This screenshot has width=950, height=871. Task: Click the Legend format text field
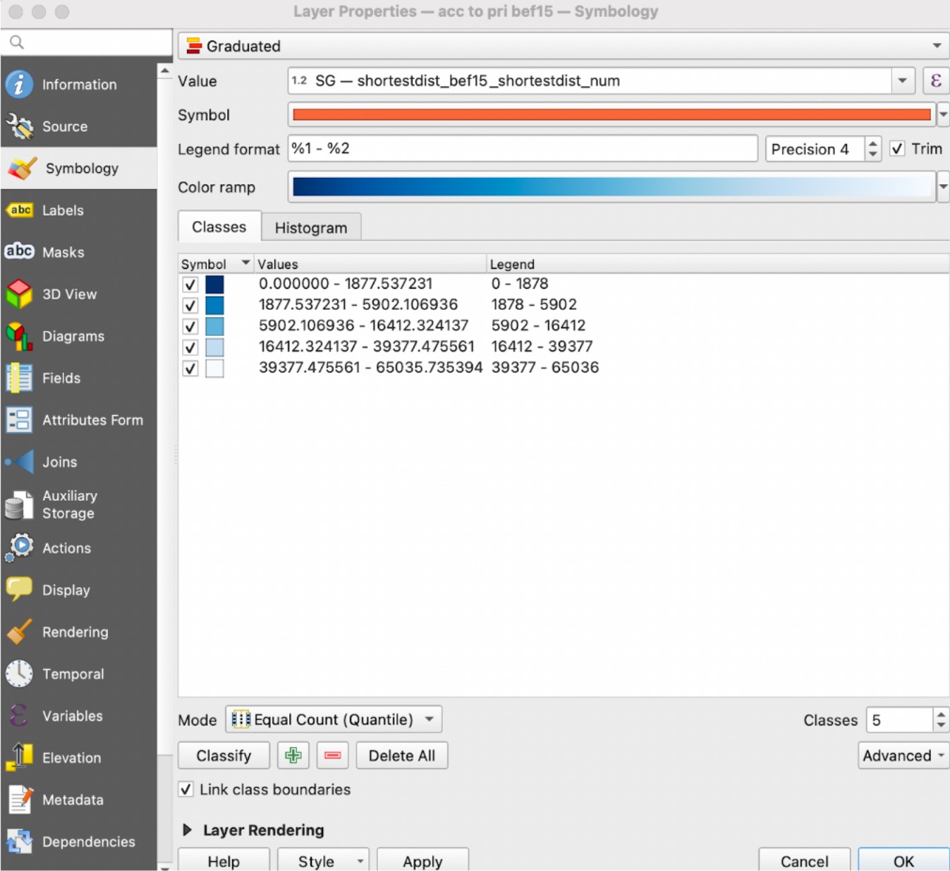[x=522, y=149]
